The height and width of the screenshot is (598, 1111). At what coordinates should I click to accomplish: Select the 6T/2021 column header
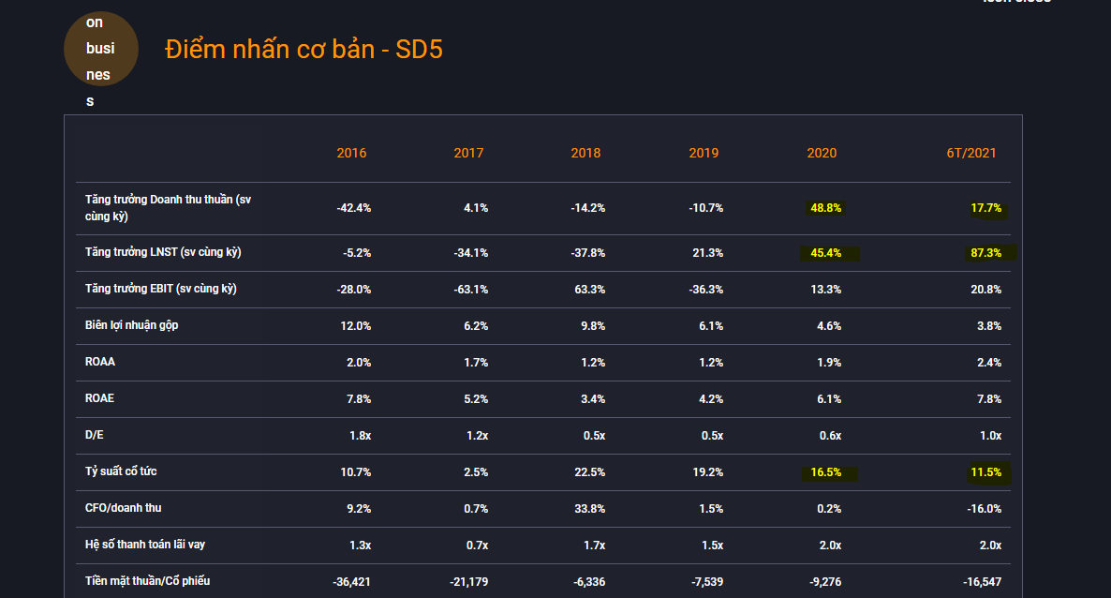pos(970,153)
